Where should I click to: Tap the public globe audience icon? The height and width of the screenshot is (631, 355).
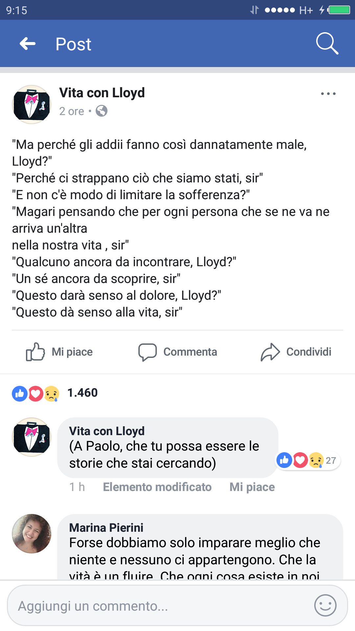click(102, 111)
